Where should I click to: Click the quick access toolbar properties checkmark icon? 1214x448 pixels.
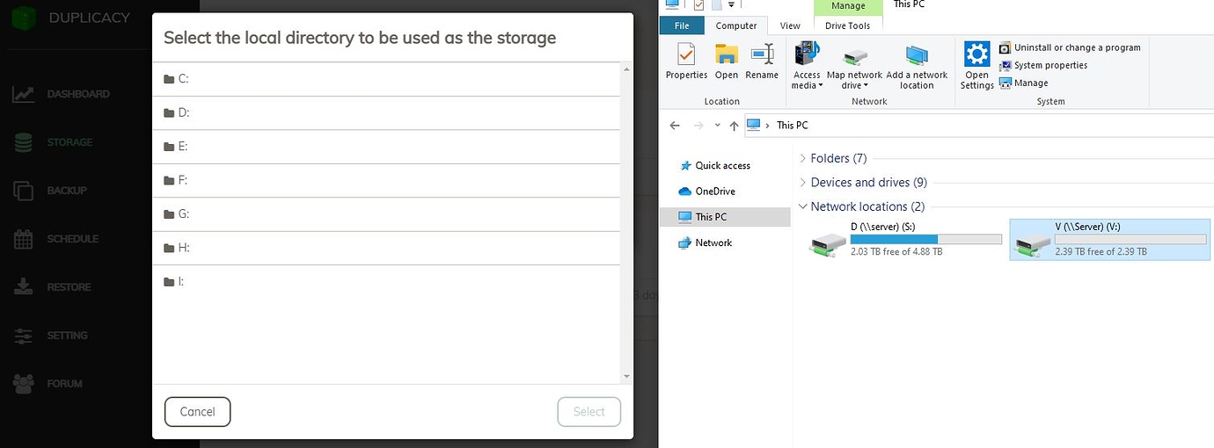coord(698,5)
